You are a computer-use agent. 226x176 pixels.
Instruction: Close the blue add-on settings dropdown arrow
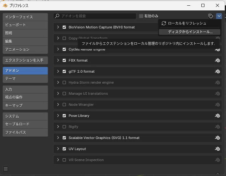pyautogui.click(x=219, y=16)
